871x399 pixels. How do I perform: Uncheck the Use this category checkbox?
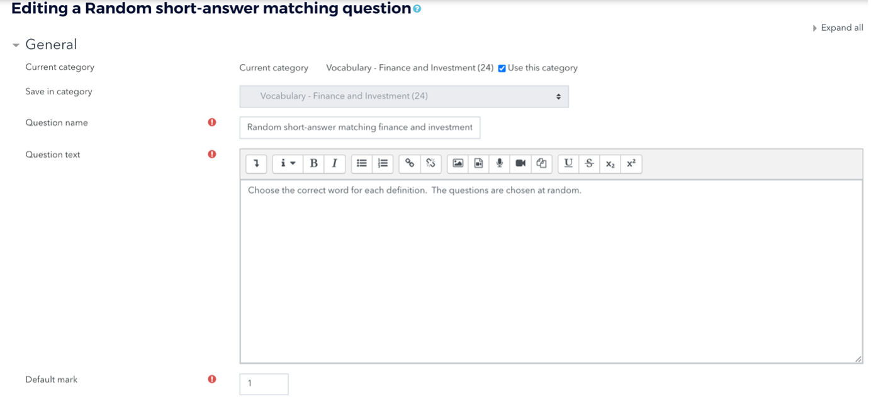tap(502, 68)
